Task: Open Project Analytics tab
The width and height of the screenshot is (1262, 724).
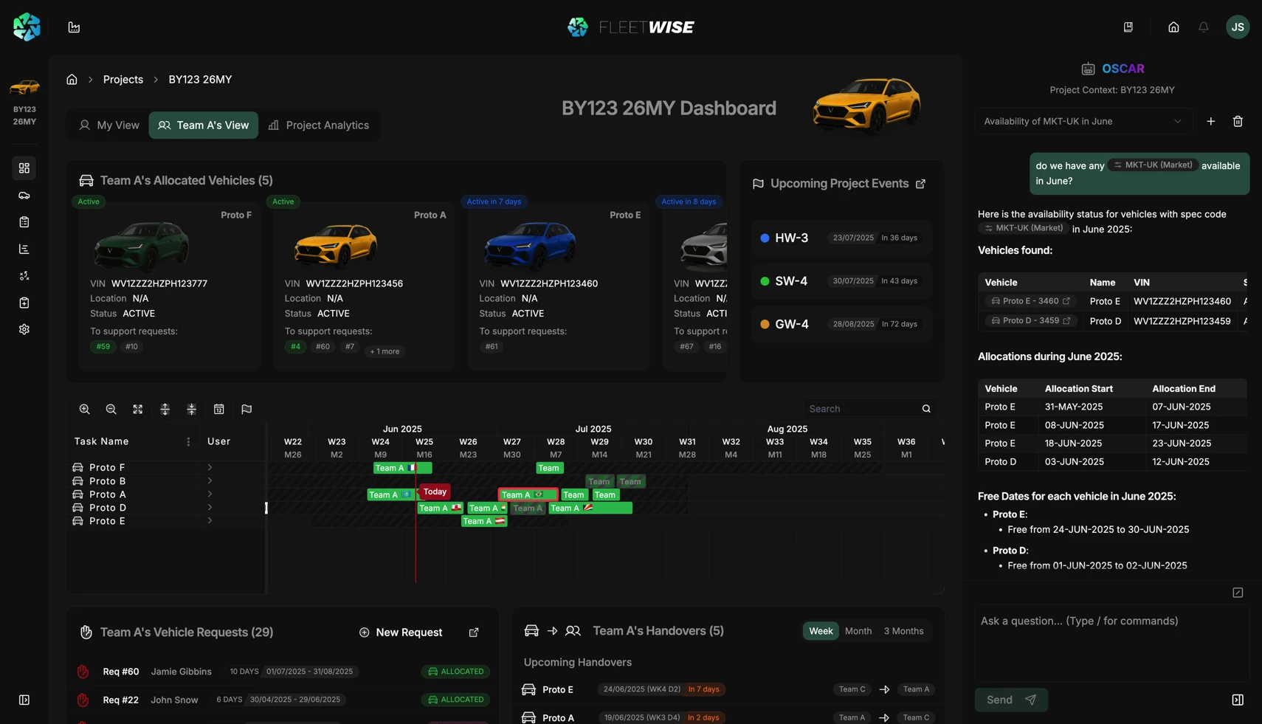Action: (318, 125)
